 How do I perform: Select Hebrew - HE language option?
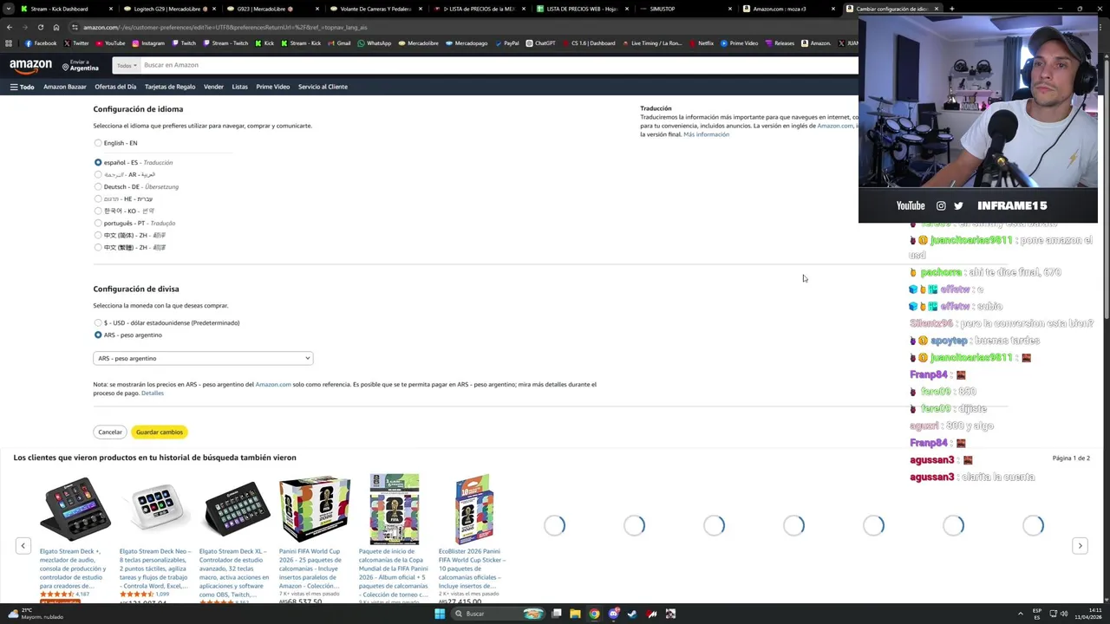[x=98, y=198]
